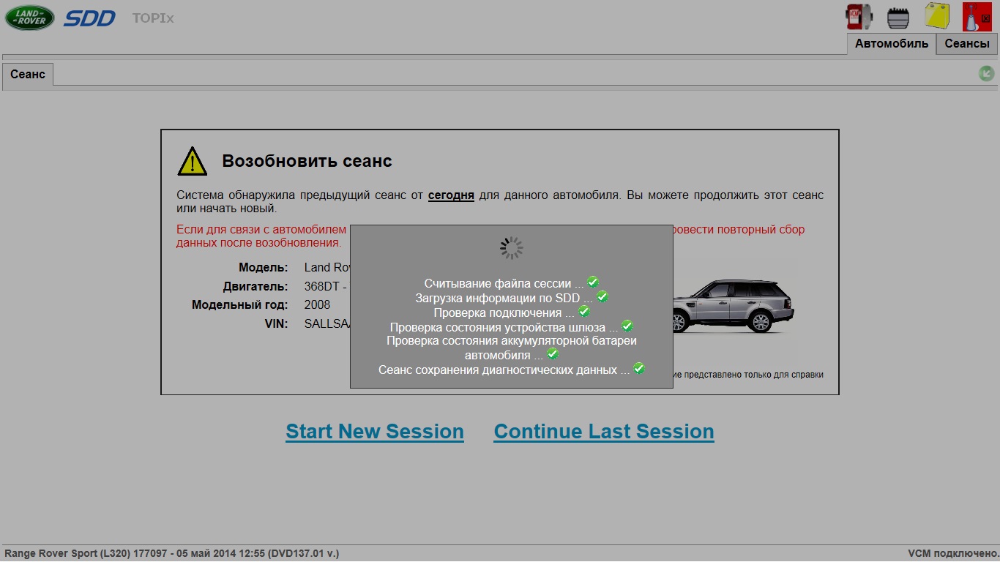The height and width of the screenshot is (562, 1000).
Task: Click the underlined сегодня link
Action: click(451, 195)
